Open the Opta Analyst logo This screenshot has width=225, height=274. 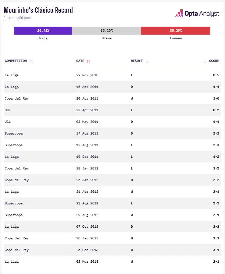tap(197, 13)
